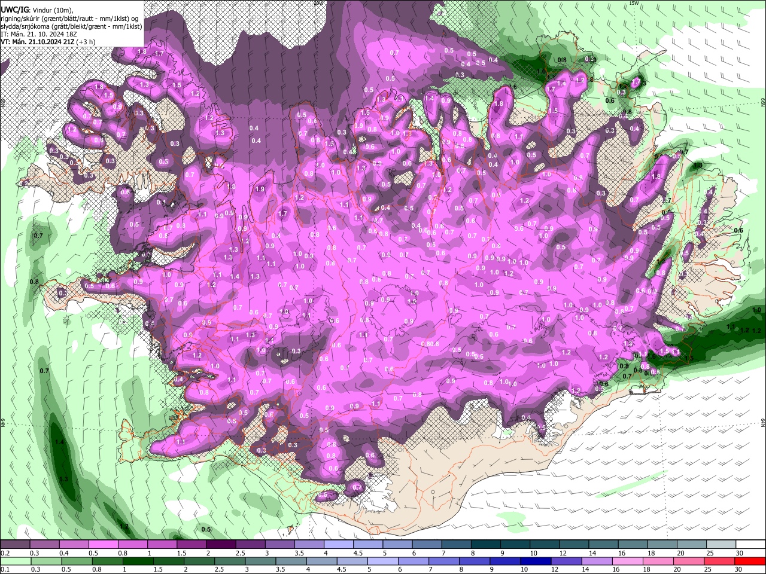This screenshot has width=766, height=574.
Task: Click the dark teal swatch labeled 8
Action: [x=486, y=545]
